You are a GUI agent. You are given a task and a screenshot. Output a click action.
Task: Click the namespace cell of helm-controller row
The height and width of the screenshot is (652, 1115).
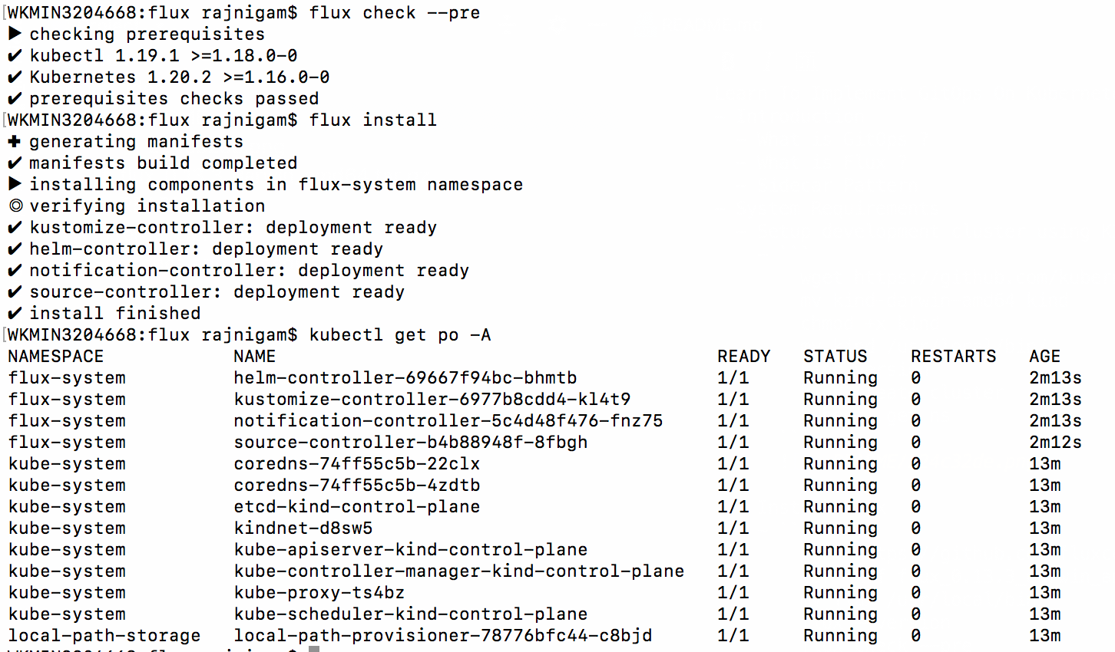point(67,378)
